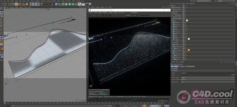Click the Extrude generator icon

coord(66,4)
